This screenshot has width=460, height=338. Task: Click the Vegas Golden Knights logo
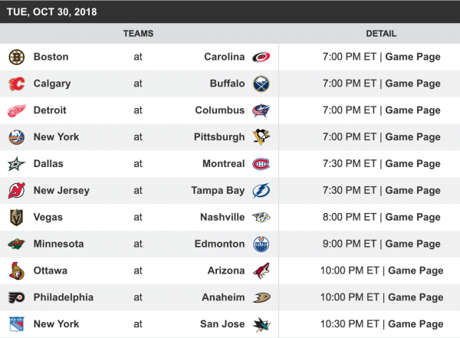point(16,218)
